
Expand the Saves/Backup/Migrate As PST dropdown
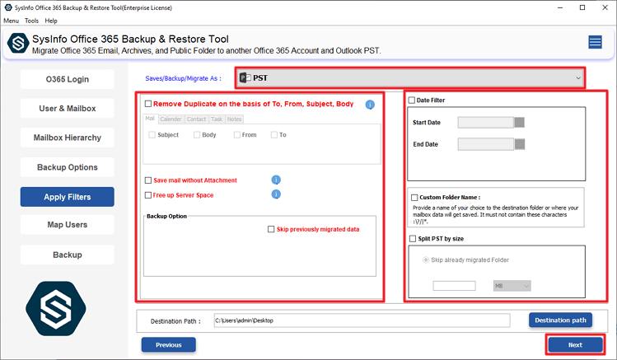coord(409,78)
